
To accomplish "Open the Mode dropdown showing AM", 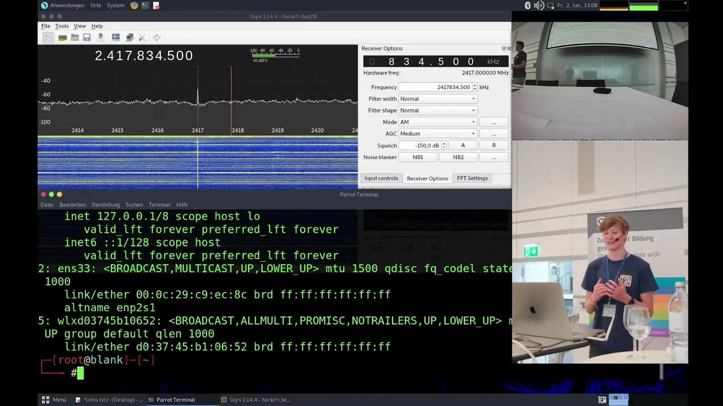I will pyautogui.click(x=438, y=122).
